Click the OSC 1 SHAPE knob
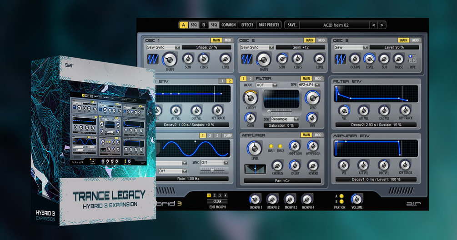Screen dimensions: 457x240 coord(170,60)
